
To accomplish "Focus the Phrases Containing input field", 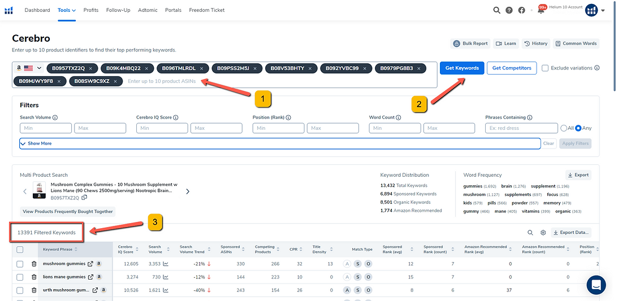I will tap(521, 128).
